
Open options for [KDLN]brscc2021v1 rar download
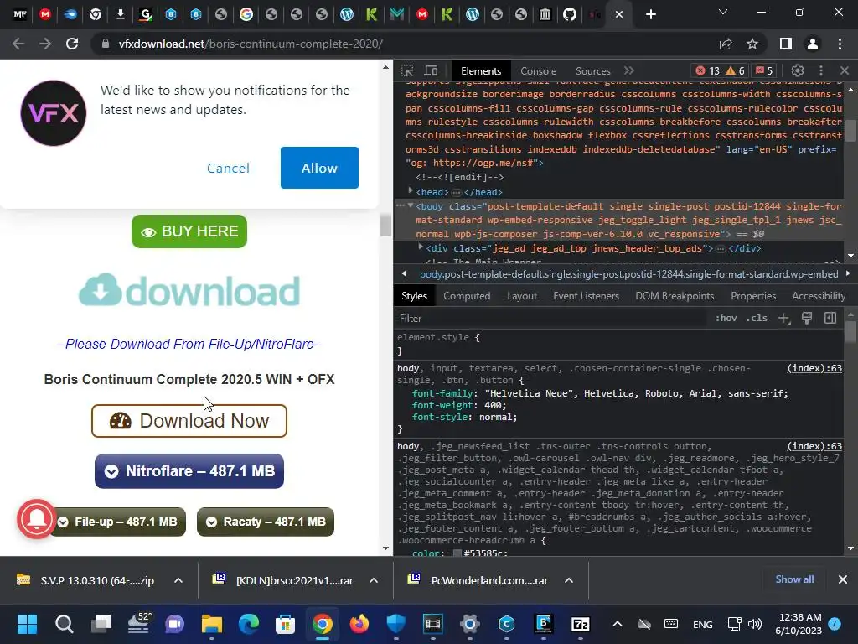(x=374, y=580)
